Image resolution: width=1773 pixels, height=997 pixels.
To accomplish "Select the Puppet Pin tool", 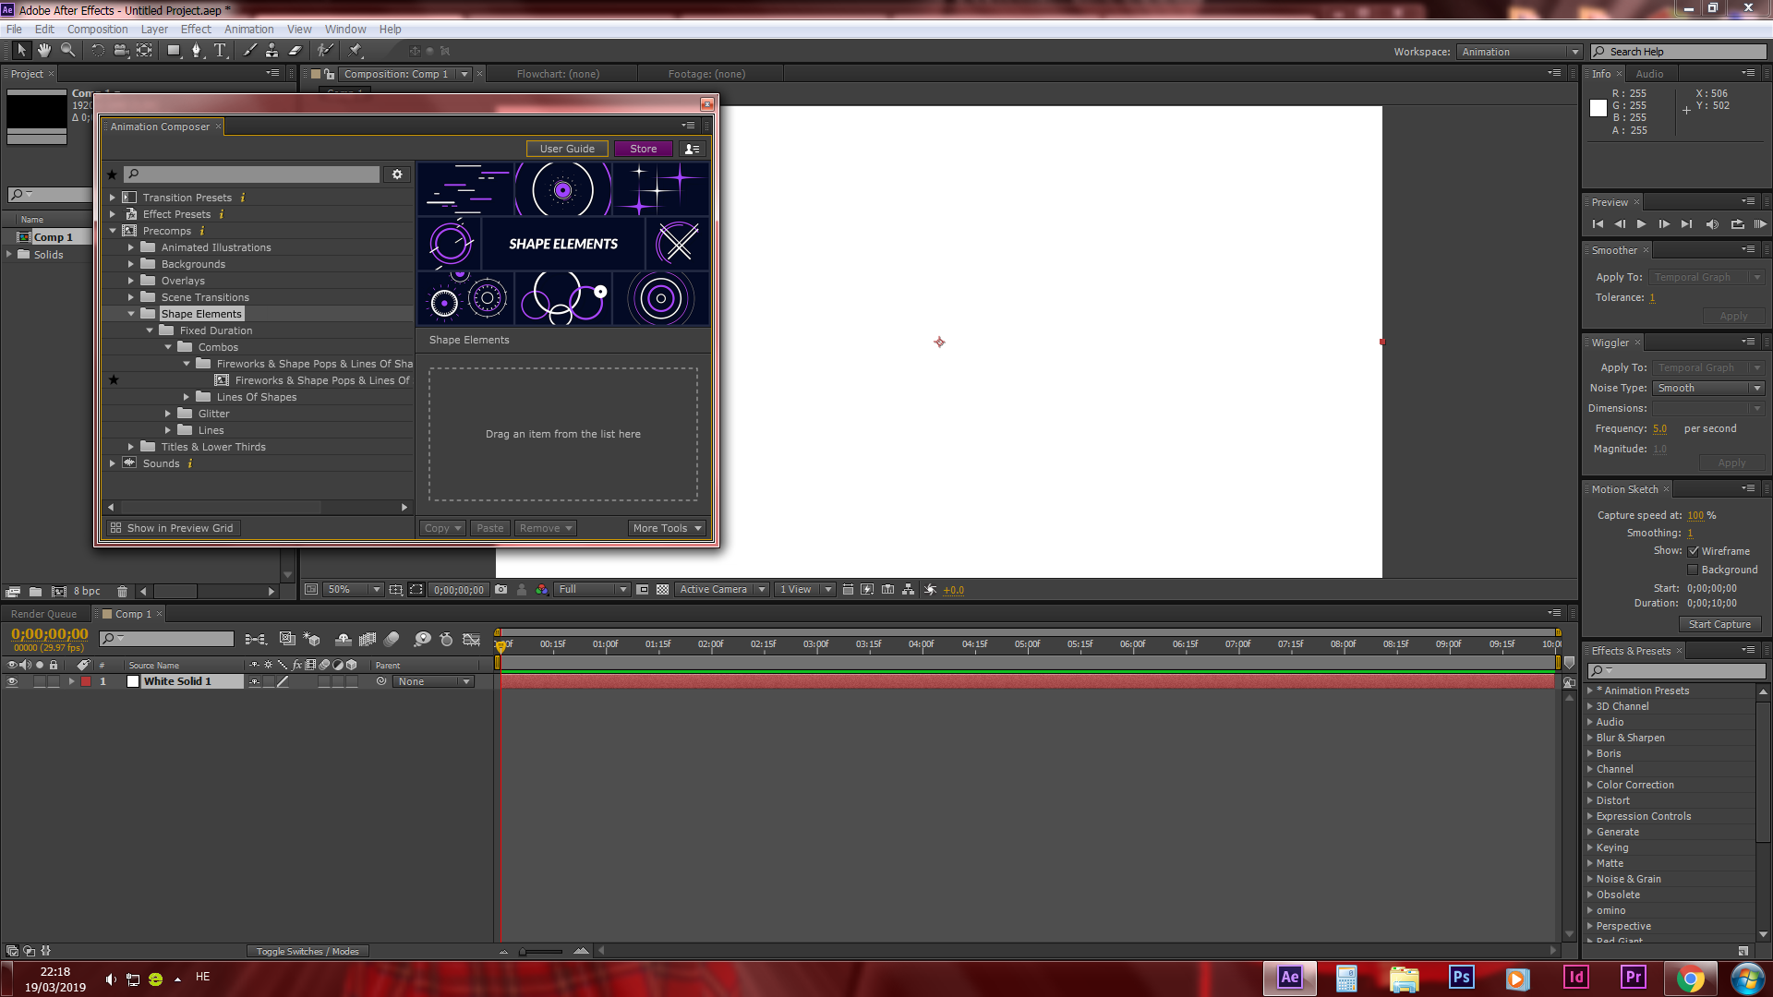I will 356,51.
